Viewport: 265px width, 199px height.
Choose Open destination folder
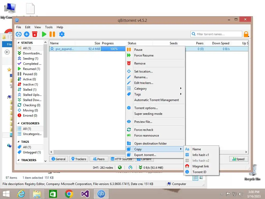tap(156, 144)
